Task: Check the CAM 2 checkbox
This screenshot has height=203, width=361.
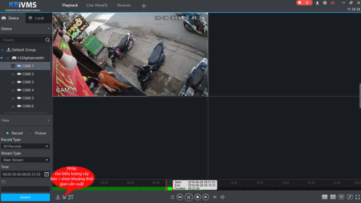Action: 13,74
